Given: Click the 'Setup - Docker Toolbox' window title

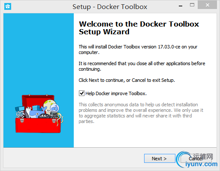Looking at the screenshot, I should point(110,6).
